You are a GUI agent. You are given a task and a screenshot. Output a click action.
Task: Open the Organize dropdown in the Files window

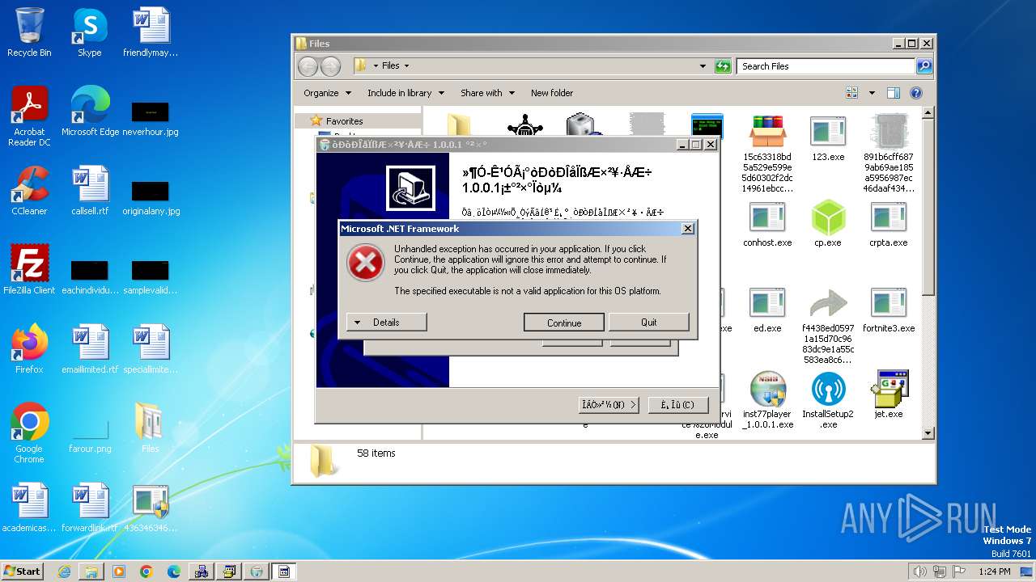[x=327, y=93]
